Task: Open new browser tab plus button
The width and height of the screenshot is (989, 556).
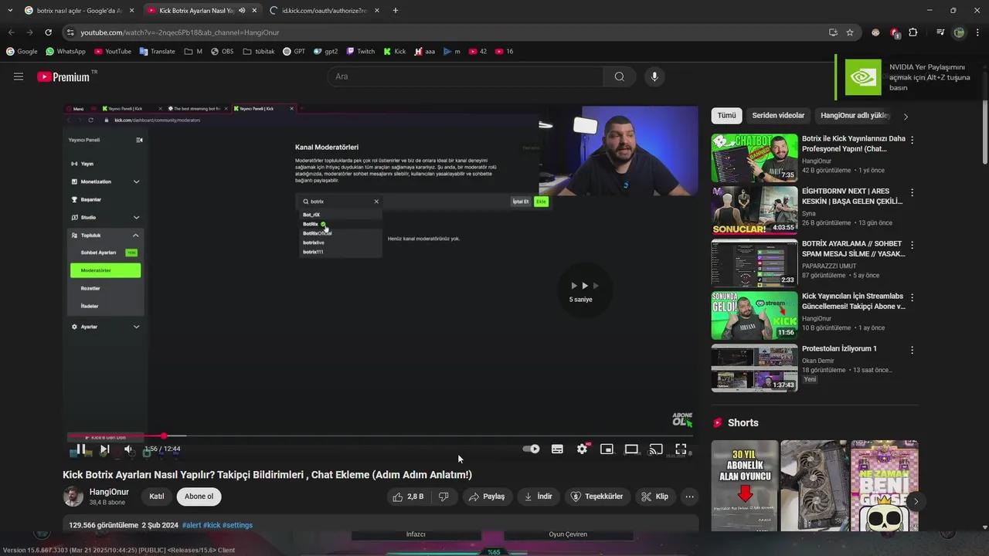Action: point(396,11)
